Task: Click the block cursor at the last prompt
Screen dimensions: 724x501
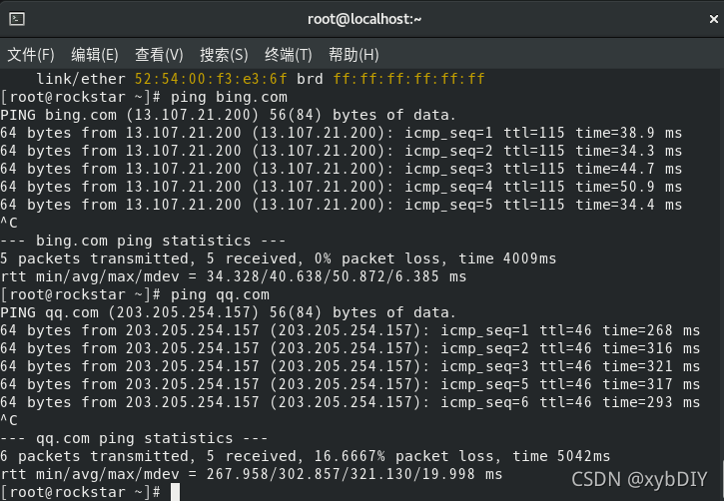Action: coord(175,492)
